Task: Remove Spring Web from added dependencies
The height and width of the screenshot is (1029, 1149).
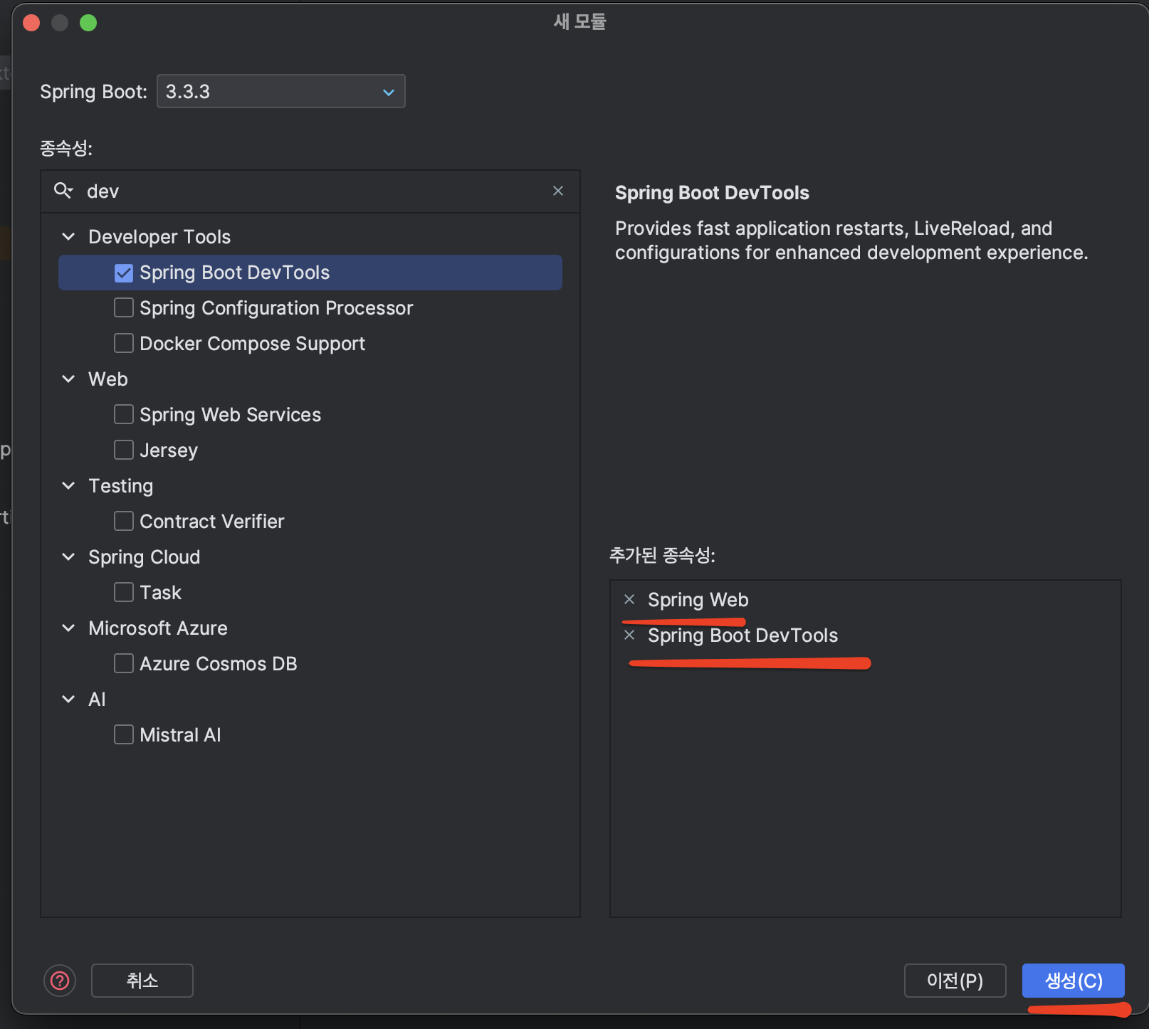Action: coord(629,599)
